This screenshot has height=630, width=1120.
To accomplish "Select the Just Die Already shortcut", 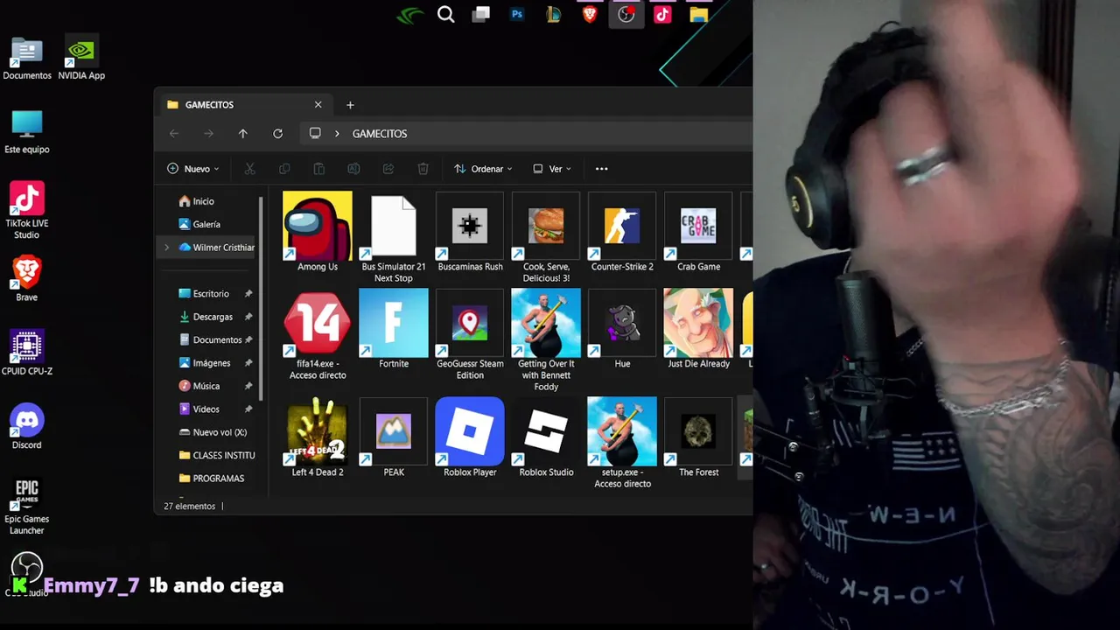I will 698,328.
